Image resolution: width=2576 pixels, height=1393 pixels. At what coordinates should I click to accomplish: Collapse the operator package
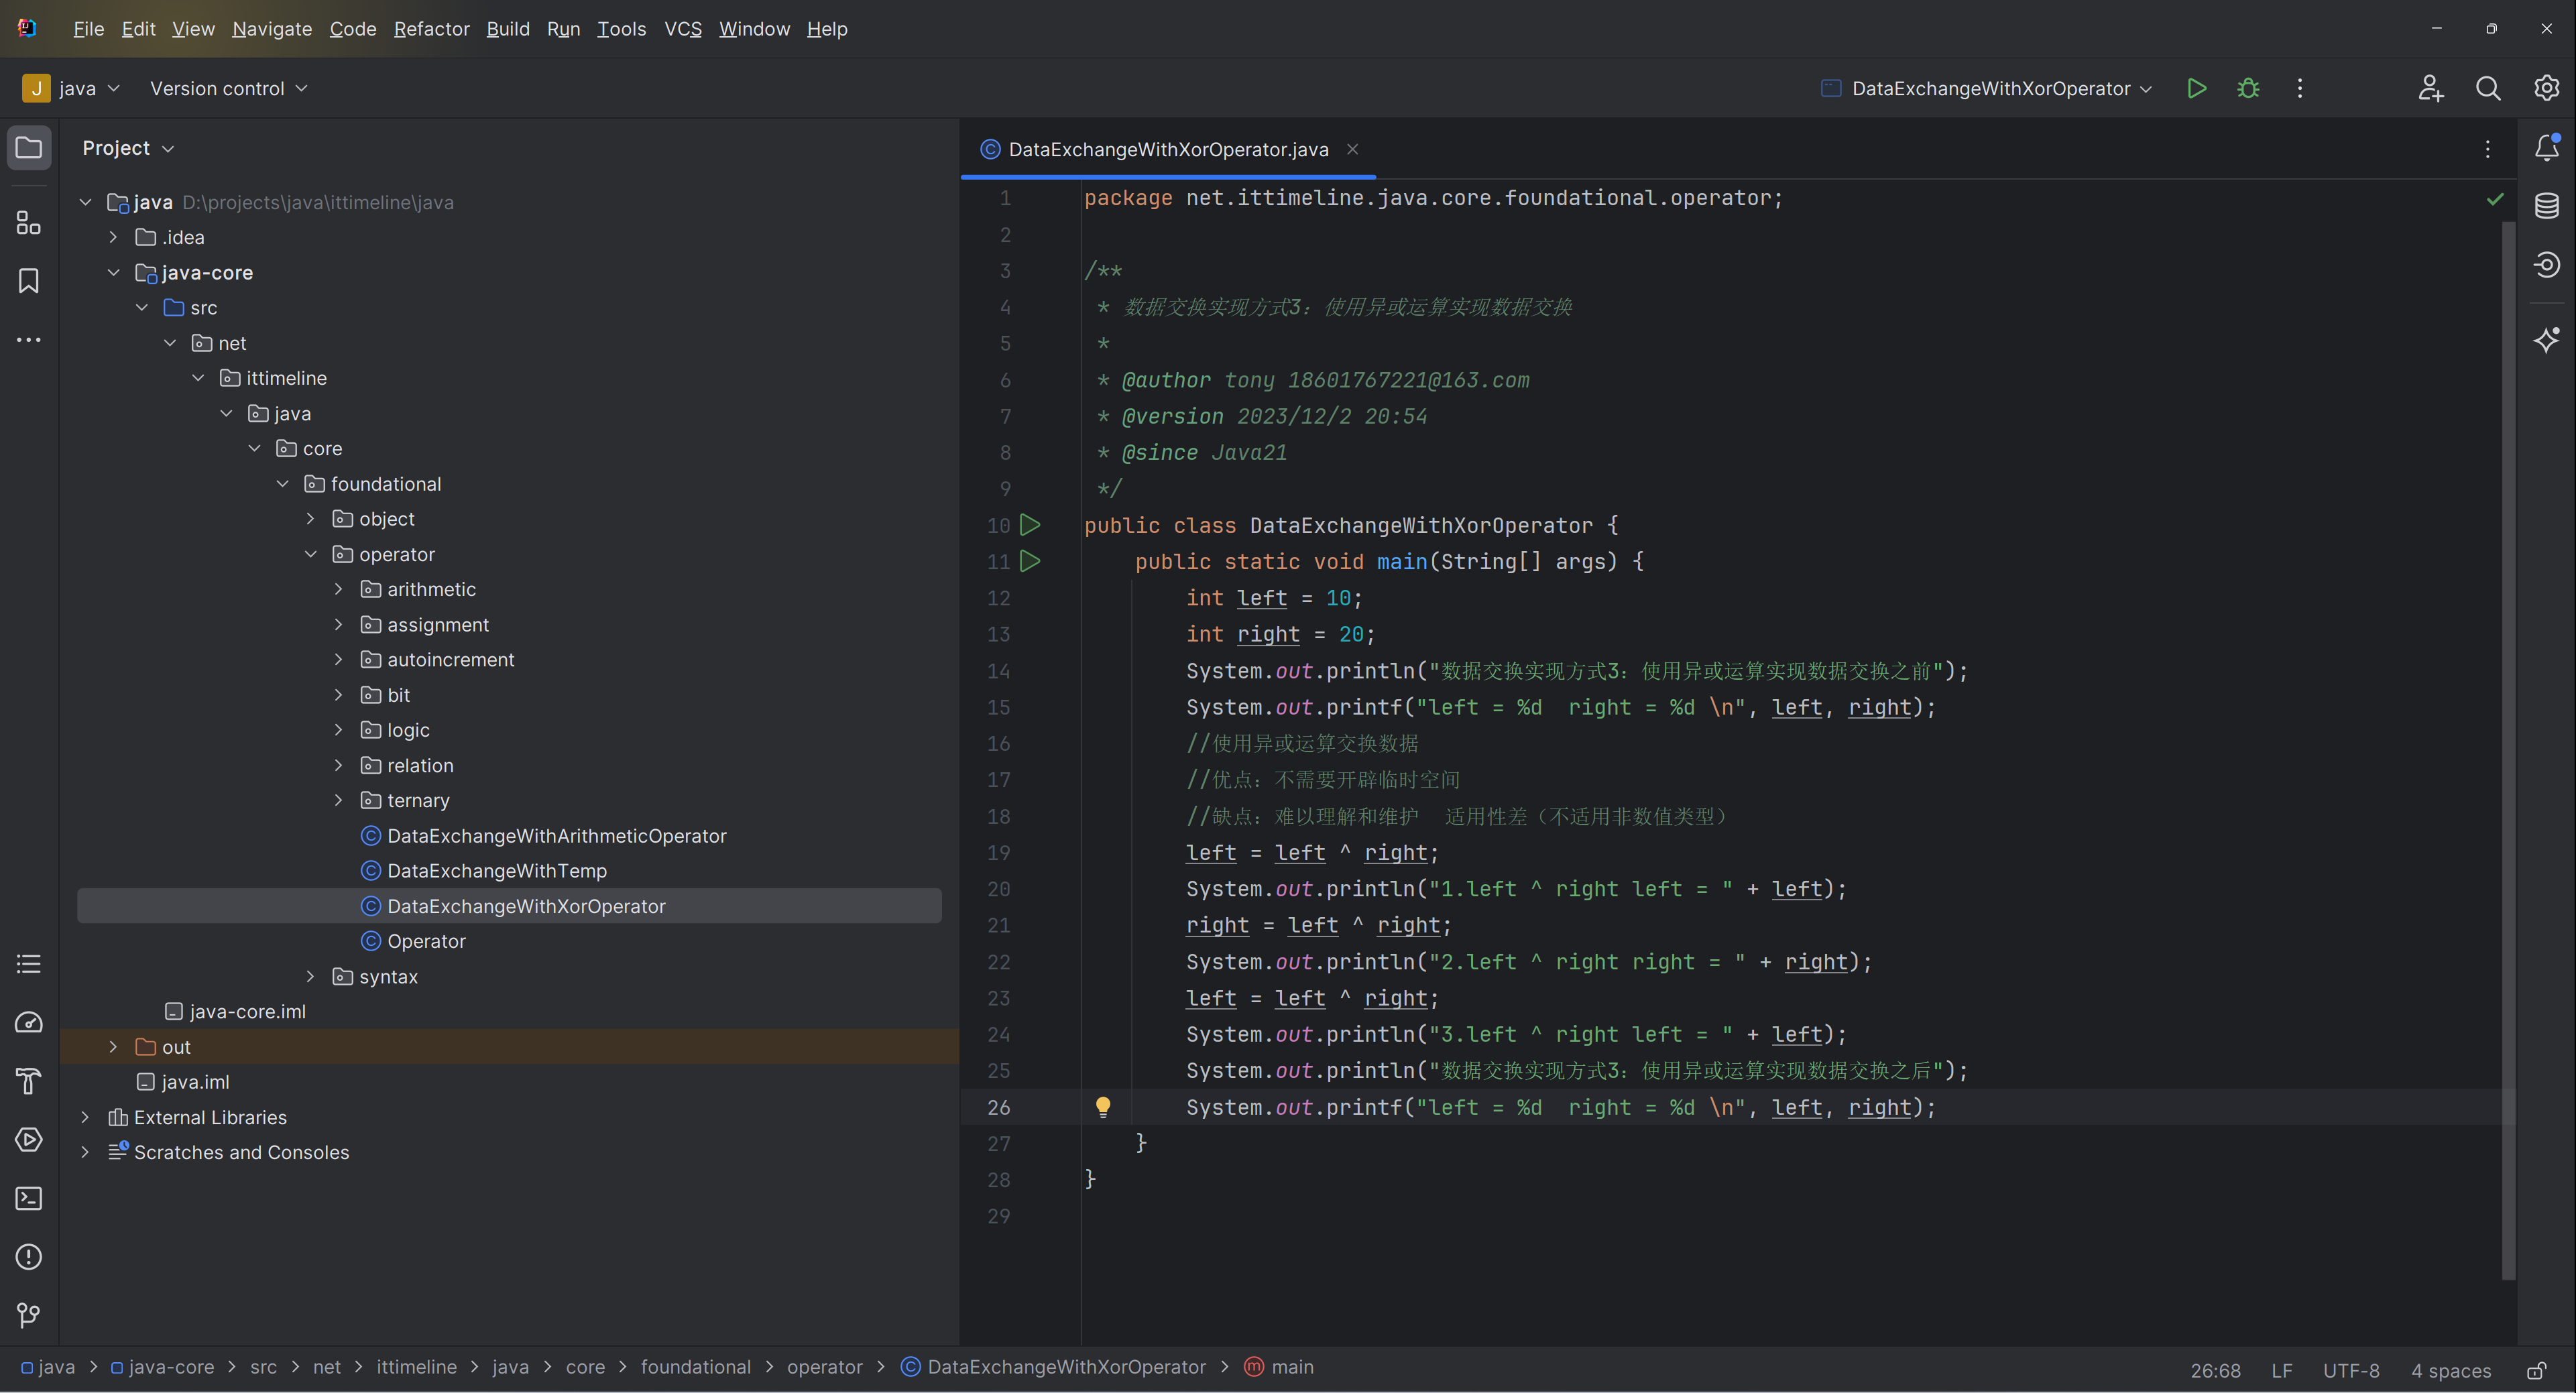[x=310, y=554]
